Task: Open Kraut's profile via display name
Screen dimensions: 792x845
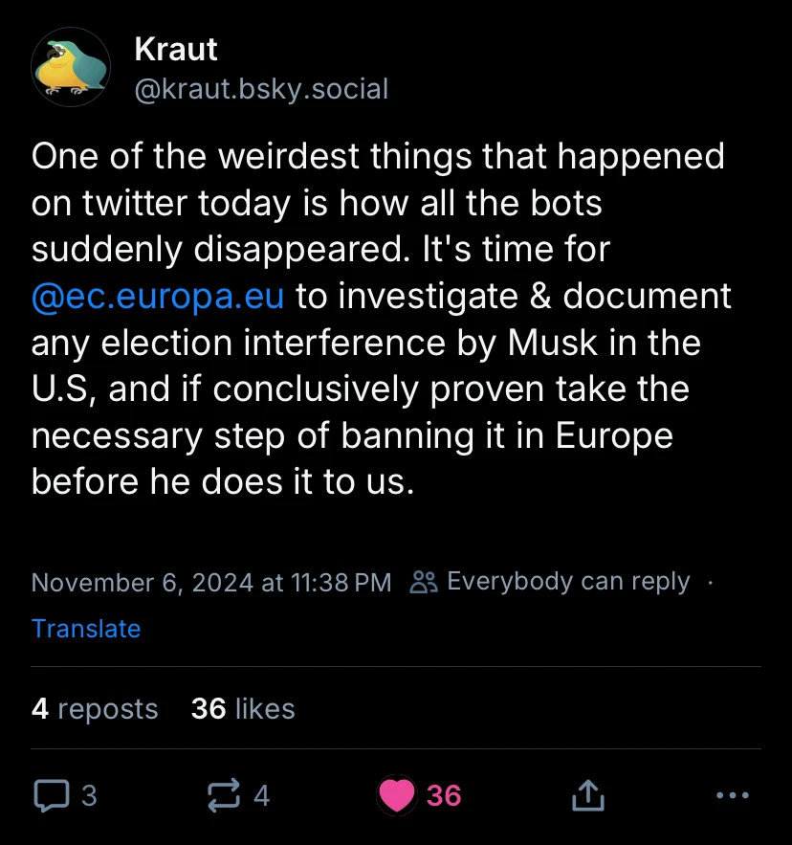Action: (176, 49)
